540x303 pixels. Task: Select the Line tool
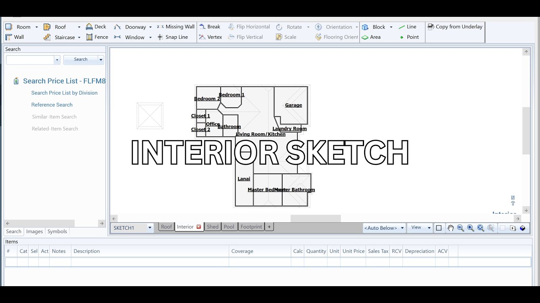click(x=408, y=27)
